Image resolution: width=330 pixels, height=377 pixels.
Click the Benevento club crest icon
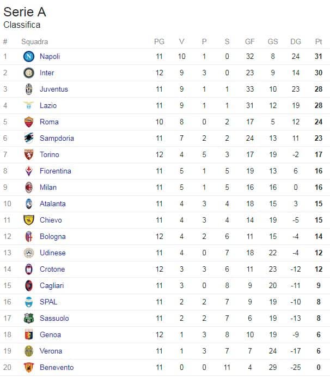(29, 367)
